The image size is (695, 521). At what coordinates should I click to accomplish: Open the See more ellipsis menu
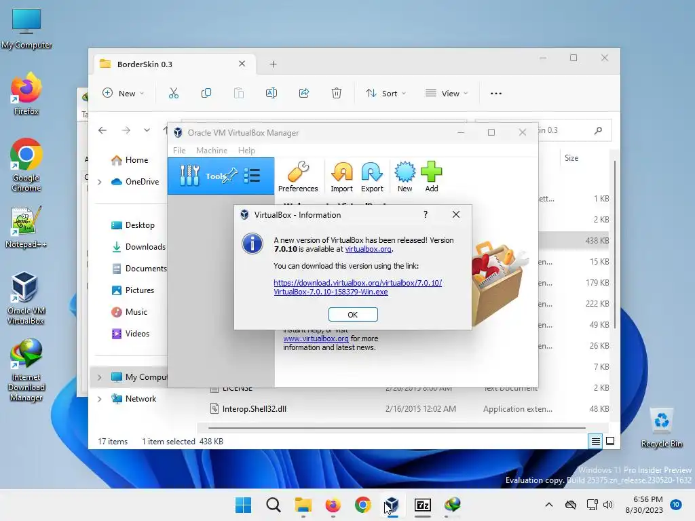pyautogui.click(x=496, y=94)
